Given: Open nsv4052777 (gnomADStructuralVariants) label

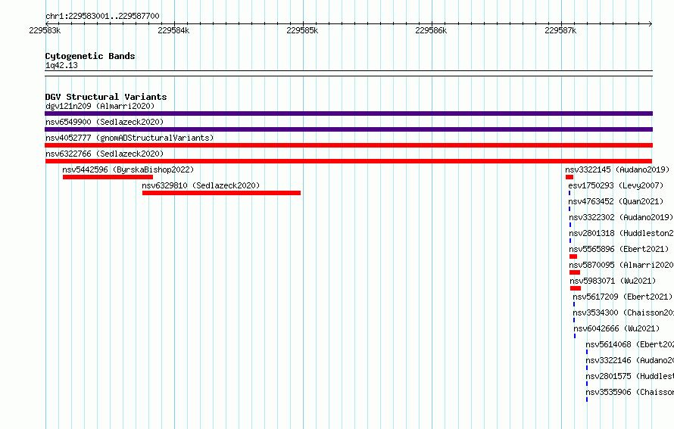Looking at the screenshot, I should [x=129, y=138].
